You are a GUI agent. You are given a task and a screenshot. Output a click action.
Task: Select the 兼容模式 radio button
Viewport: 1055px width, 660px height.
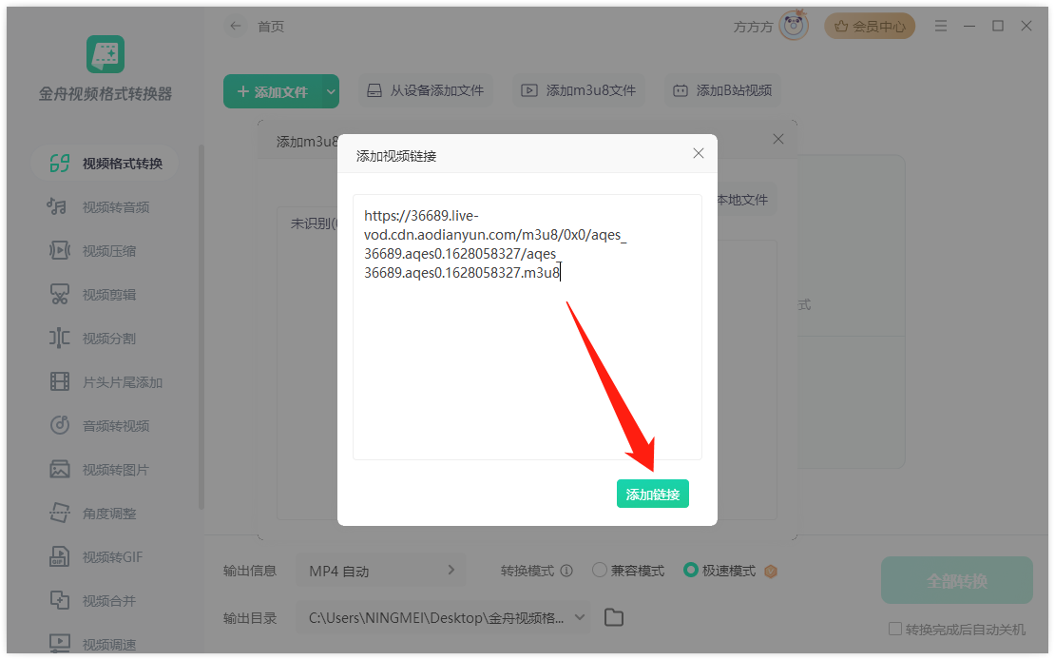click(x=599, y=570)
